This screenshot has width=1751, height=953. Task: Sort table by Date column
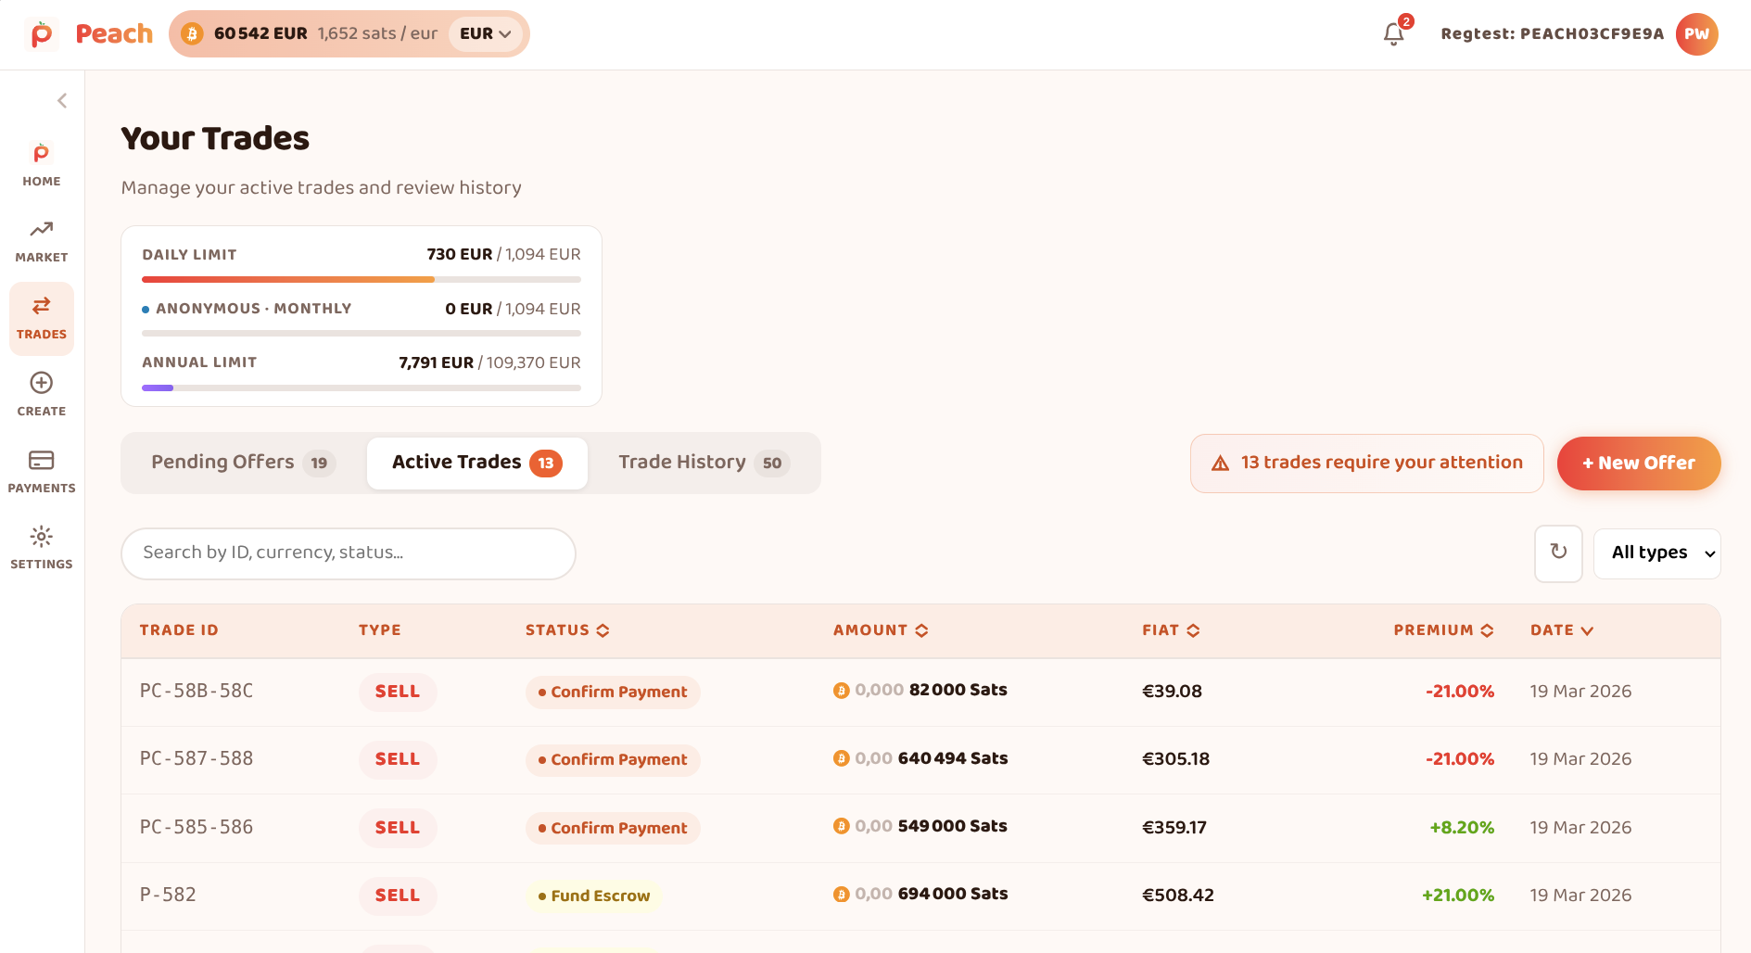tap(1562, 630)
